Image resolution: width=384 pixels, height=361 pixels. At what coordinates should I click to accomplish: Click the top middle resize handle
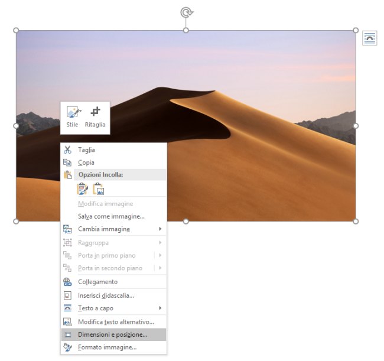[186, 30]
